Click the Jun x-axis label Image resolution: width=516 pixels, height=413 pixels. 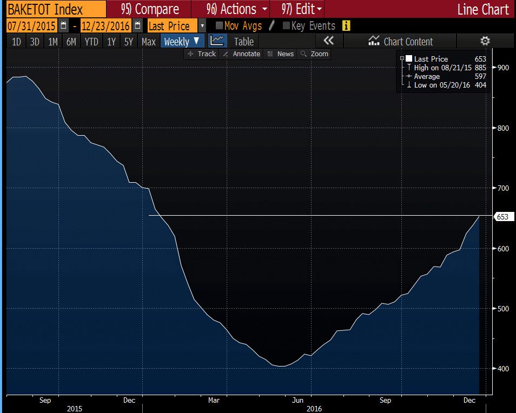[x=297, y=400]
